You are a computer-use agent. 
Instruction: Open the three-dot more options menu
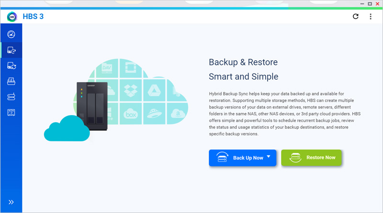(x=371, y=16)
